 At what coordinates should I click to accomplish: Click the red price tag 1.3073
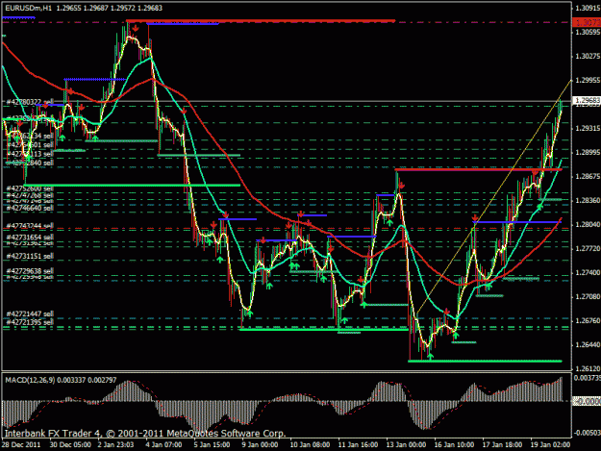[587, 23]
